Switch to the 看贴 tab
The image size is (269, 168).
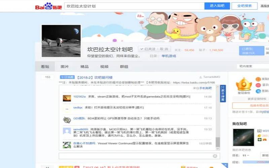click(x=45, y=67)
